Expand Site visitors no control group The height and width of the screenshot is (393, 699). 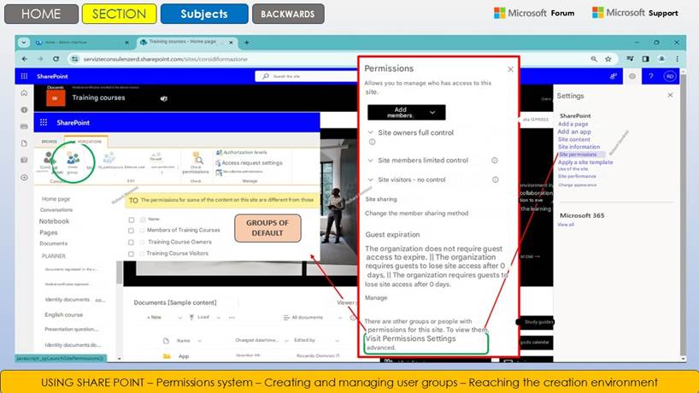(x=370, y=179)
